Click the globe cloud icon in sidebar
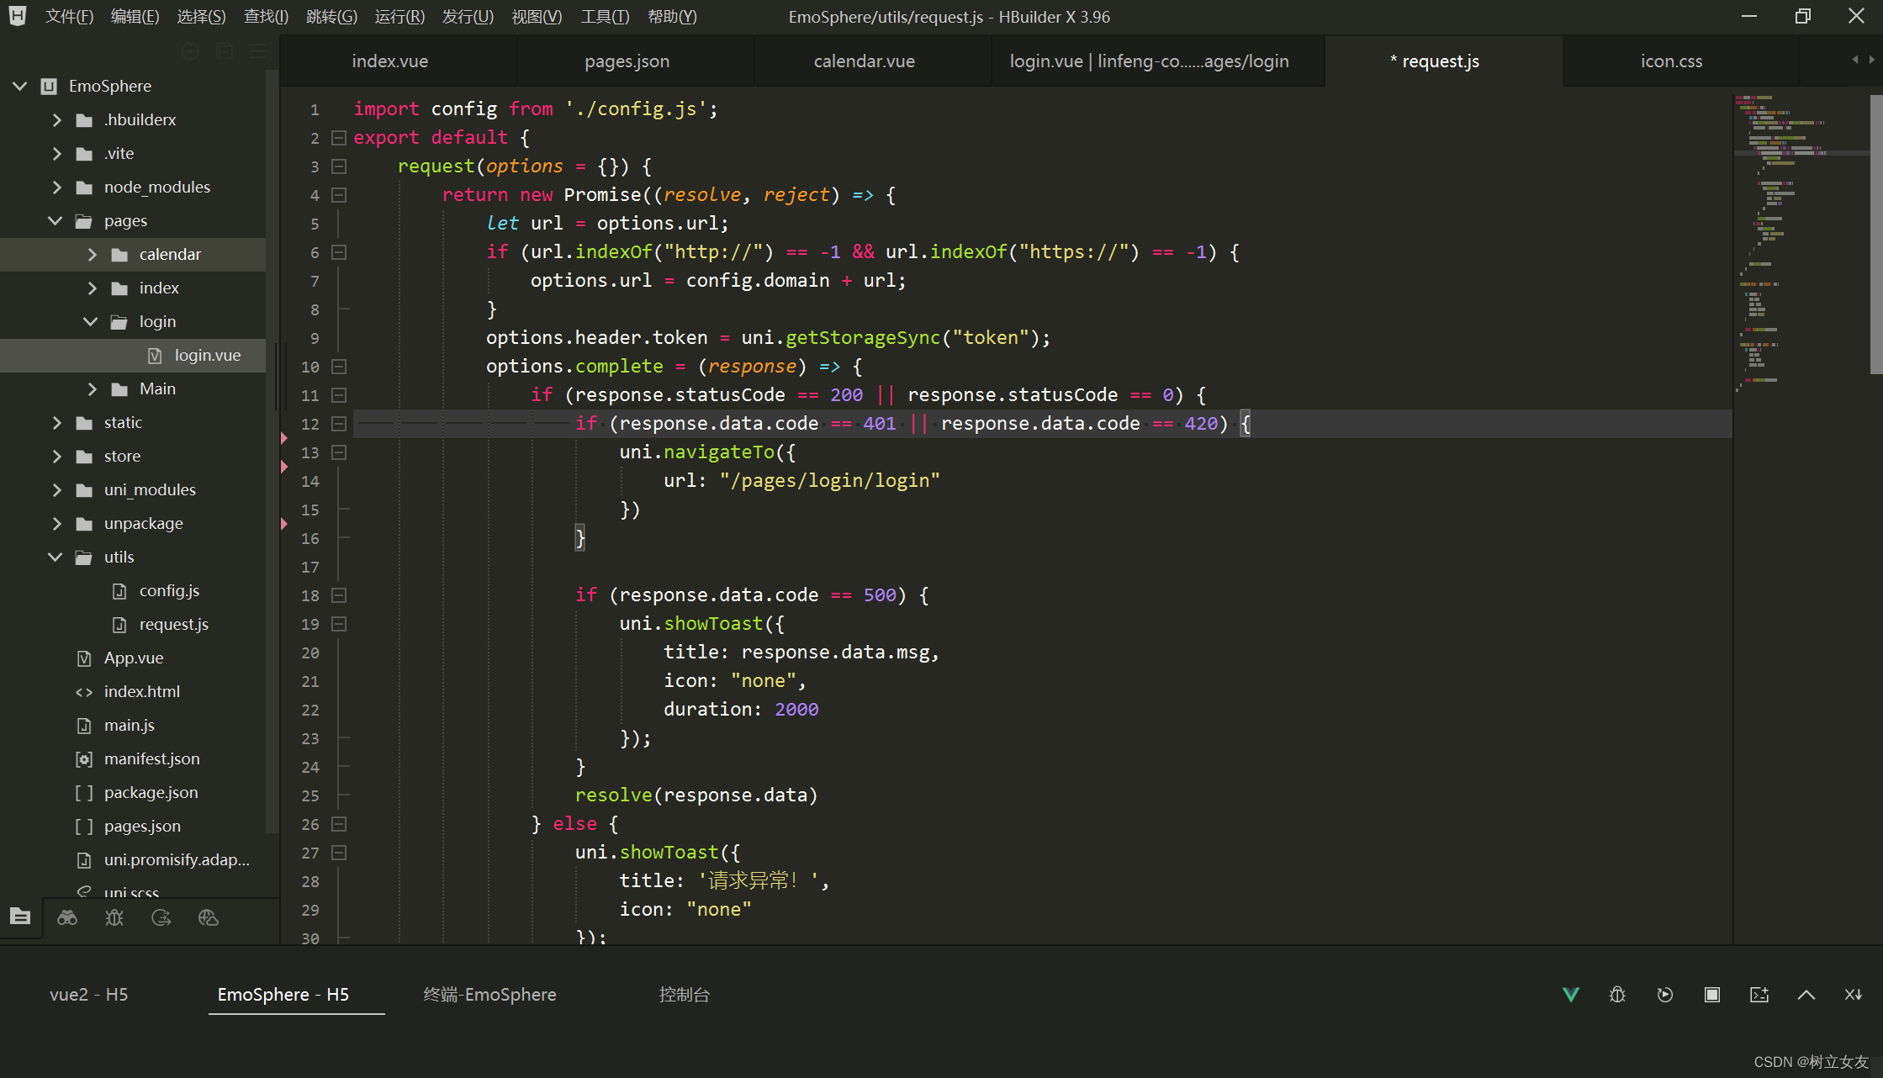The image size is (1883, 1078). pos(209,917)
